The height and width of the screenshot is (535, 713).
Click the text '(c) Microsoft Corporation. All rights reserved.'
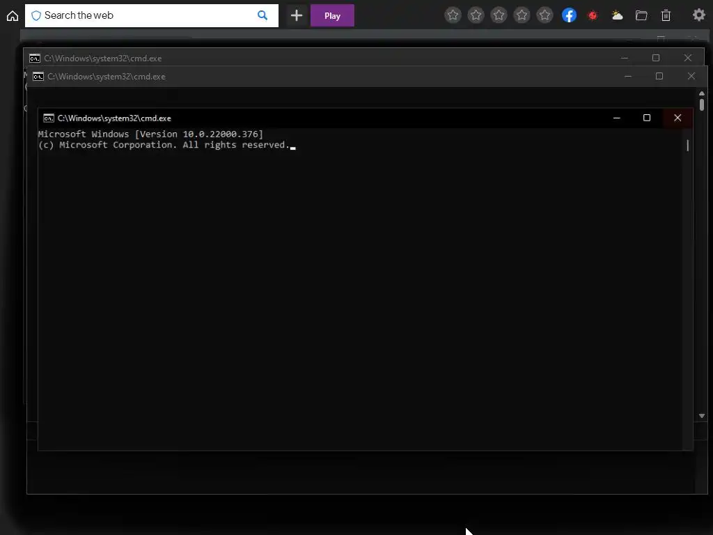pyautogui.click(x=164, y=145)
